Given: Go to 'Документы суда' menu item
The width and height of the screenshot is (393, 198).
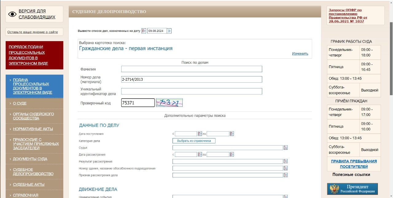Looking at the screenshot, I should [x=30, y=159].
